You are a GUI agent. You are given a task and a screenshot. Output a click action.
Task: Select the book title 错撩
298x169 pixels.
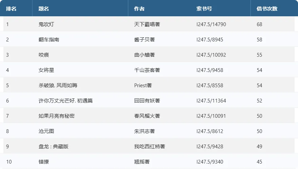[44, 162]
